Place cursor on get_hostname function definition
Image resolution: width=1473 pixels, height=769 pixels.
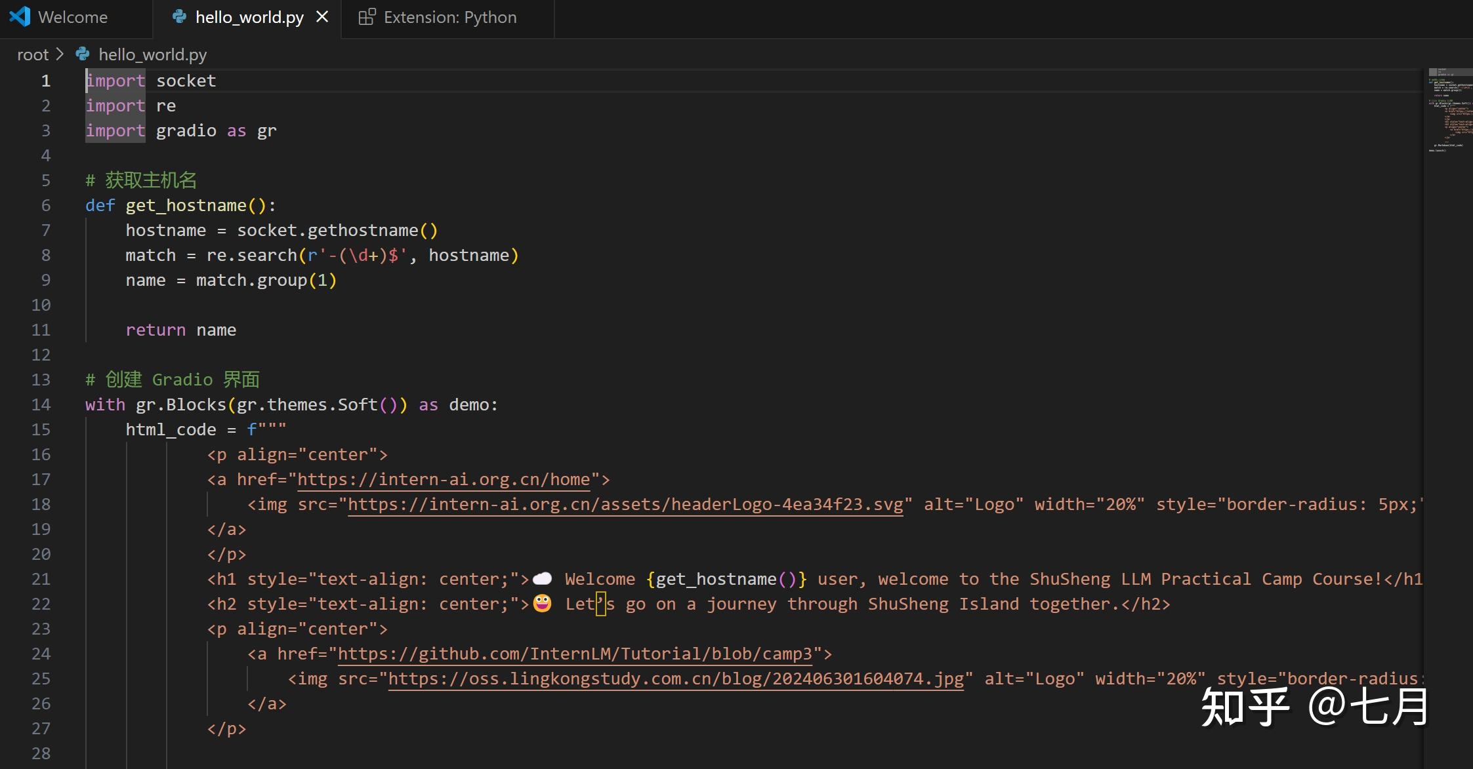pos(186,206)
